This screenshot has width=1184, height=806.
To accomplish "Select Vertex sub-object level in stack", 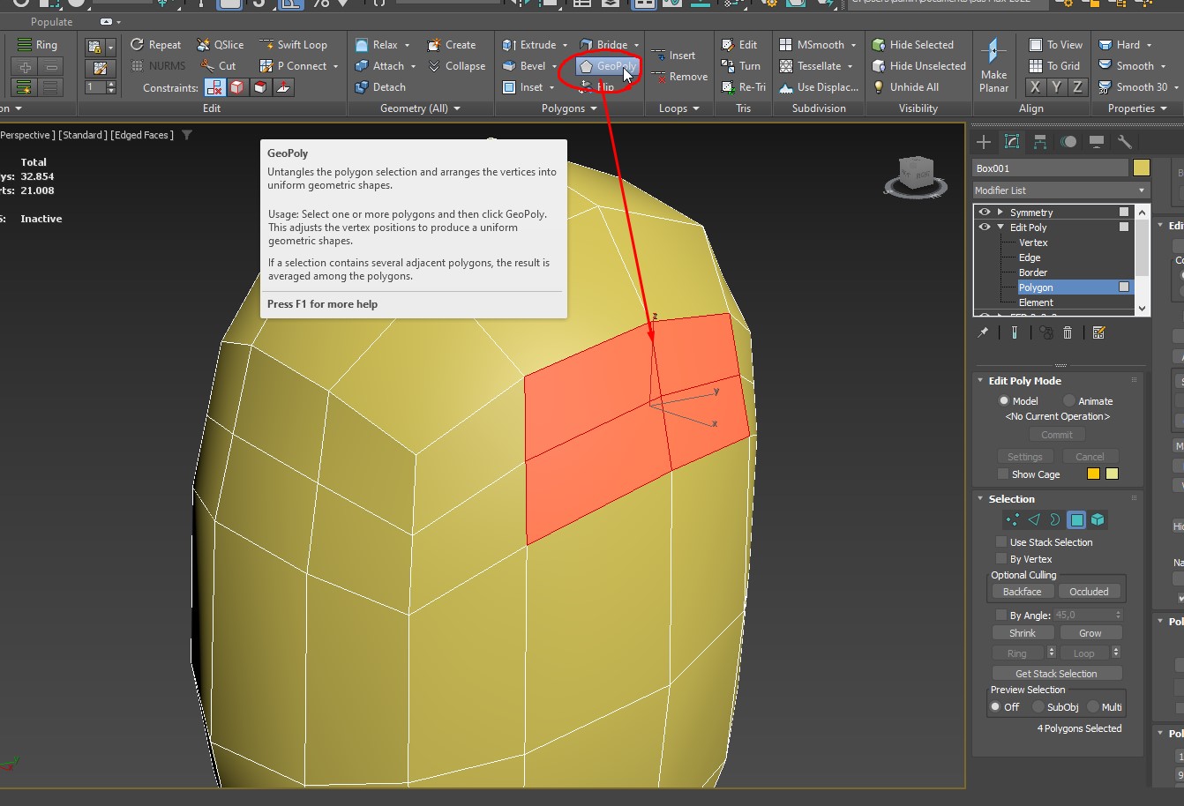I will [1033, 243].
